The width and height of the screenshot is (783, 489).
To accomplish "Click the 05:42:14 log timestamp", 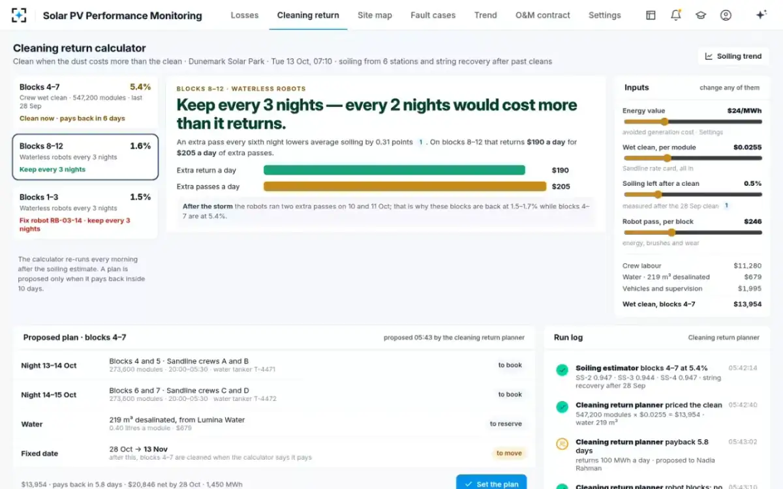I will (743, 368).
